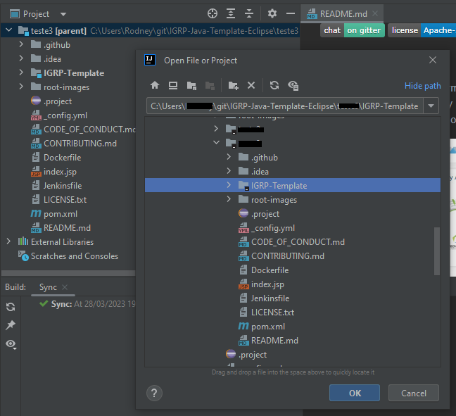This screenshot has height=416, width=456.
Task: Click the New Folder icon in dialog
Action: (233, 86)
